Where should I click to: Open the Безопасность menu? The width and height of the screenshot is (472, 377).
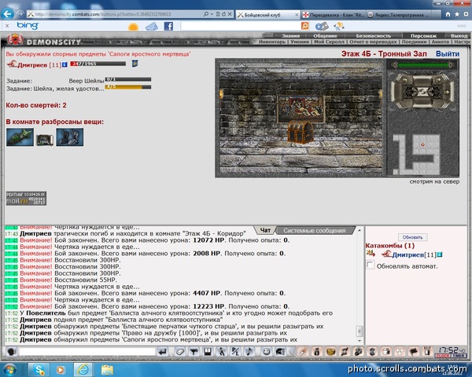373,36
